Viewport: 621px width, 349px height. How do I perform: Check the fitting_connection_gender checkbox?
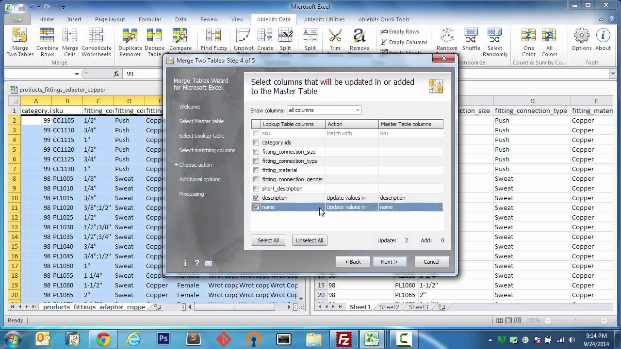256,179
